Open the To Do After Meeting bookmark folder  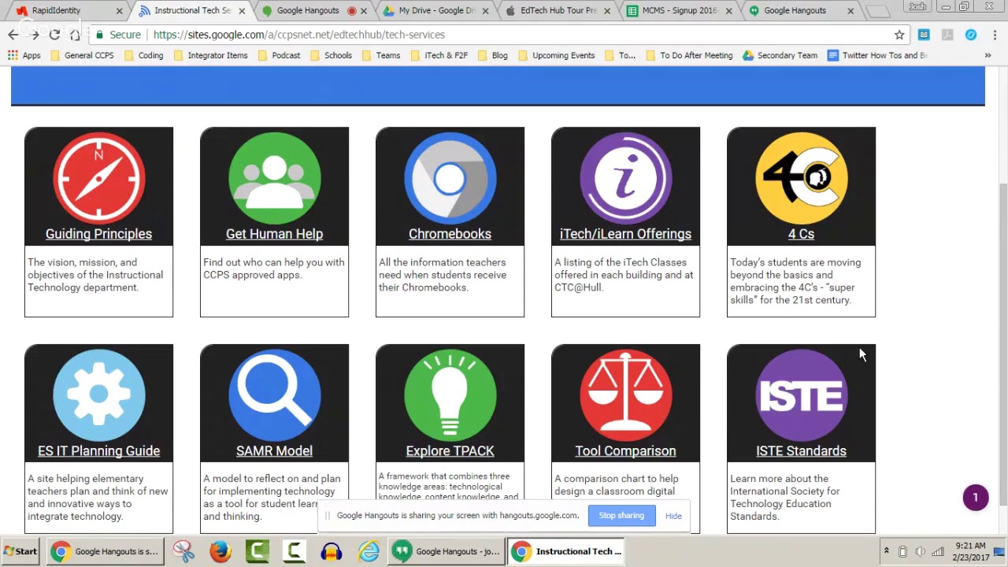tap(689, 55)
